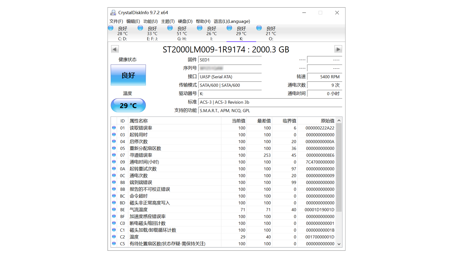Click the ID column header
Viewport: 453px width, 258px height.
coord(122,121)
